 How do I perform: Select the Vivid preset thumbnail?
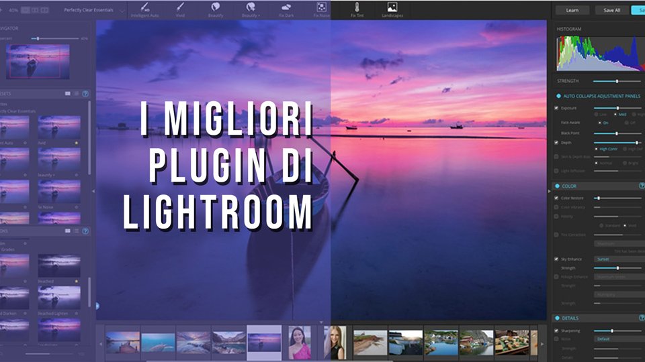[59, 127]
